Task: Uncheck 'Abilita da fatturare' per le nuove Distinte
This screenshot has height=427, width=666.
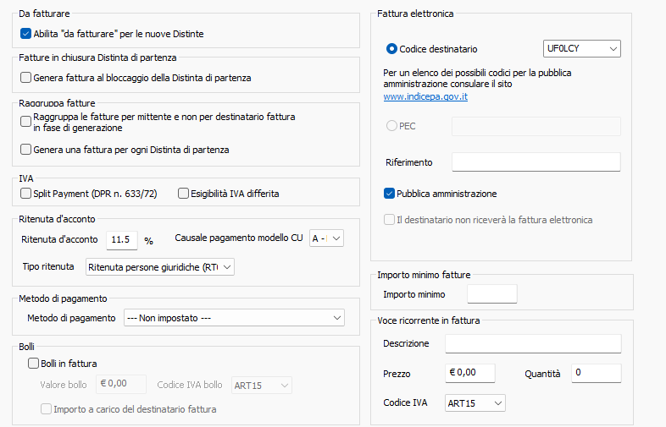Action: (x=25, y=34)
